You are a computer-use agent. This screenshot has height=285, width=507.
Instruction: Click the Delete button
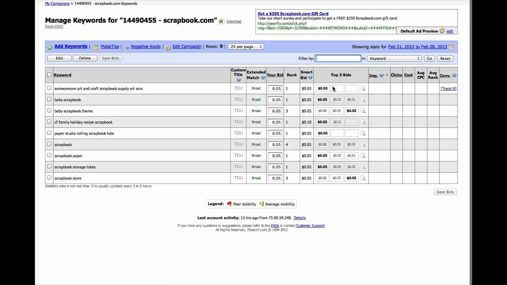(85, 58)
